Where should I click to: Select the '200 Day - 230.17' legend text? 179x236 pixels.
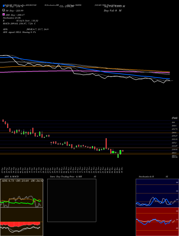coord(15,15)
